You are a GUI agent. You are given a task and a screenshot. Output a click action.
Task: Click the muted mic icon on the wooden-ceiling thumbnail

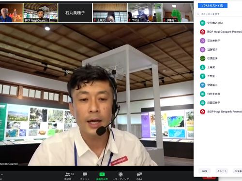95,20
